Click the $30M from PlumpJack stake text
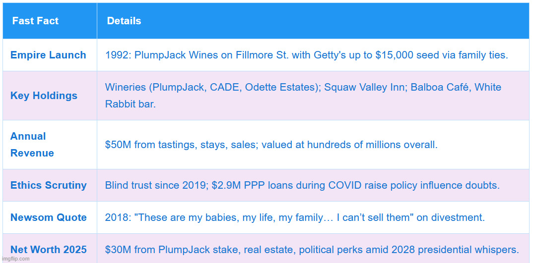Screen dimensions: 533x263 point(312,250)
